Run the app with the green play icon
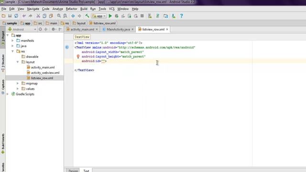The width and height of the screenshot is (306, 172). pyautogui.click(x=110, y=16)
